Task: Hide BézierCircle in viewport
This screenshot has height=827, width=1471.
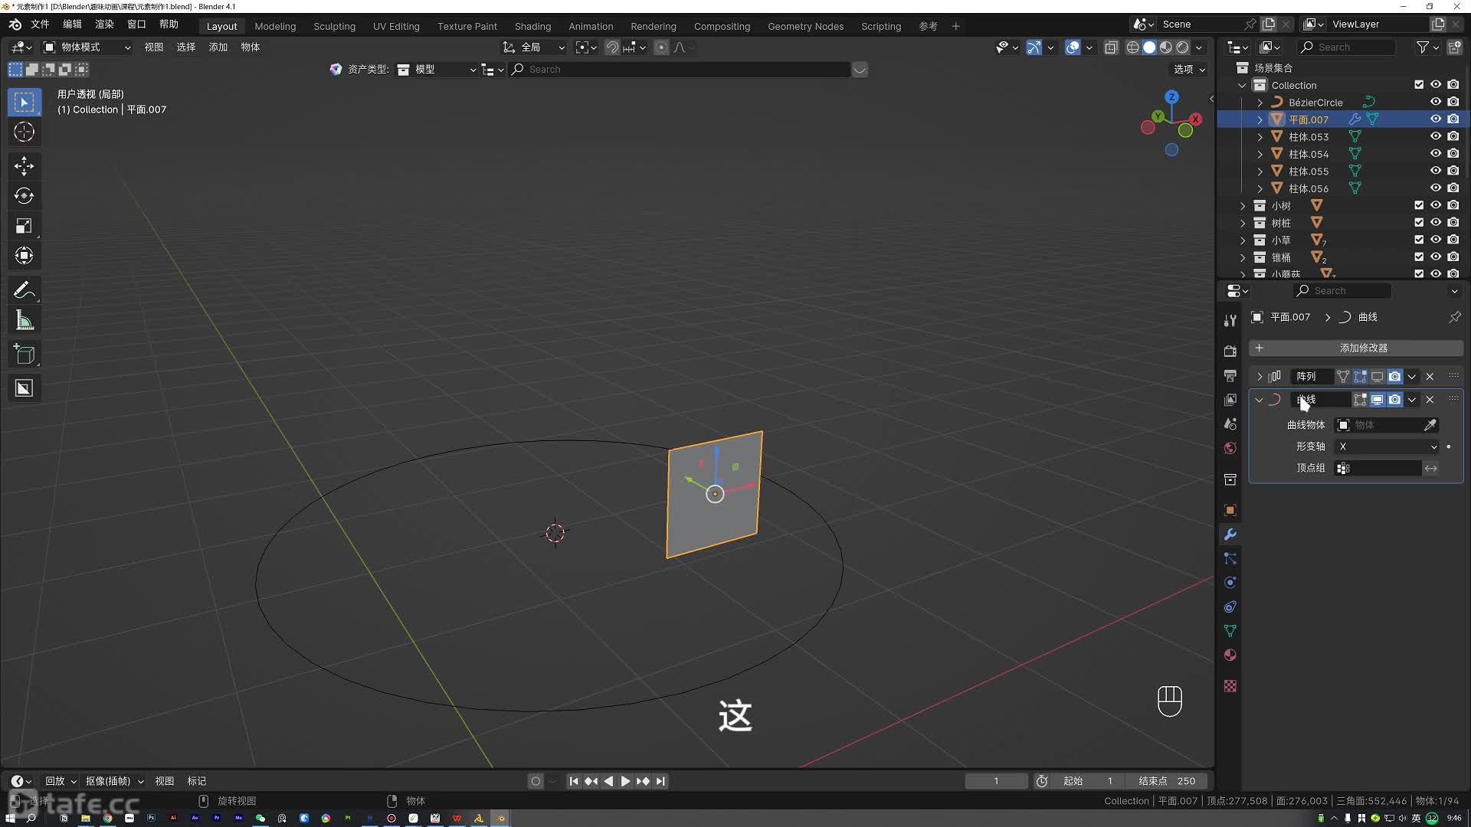Action: 1436,102
